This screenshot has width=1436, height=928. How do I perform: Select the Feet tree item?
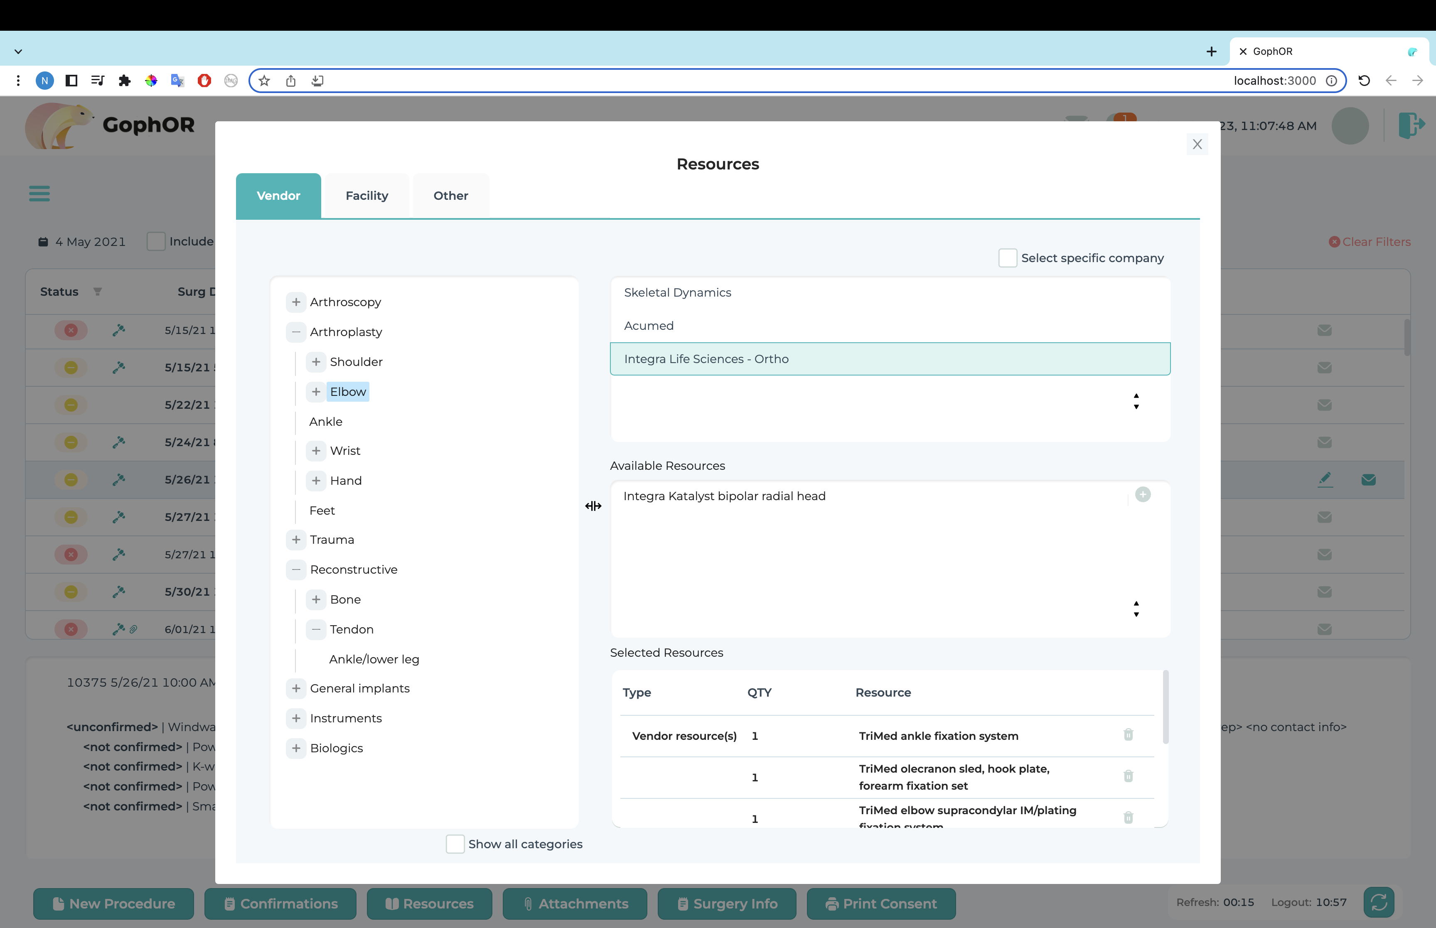coord(322,511)
